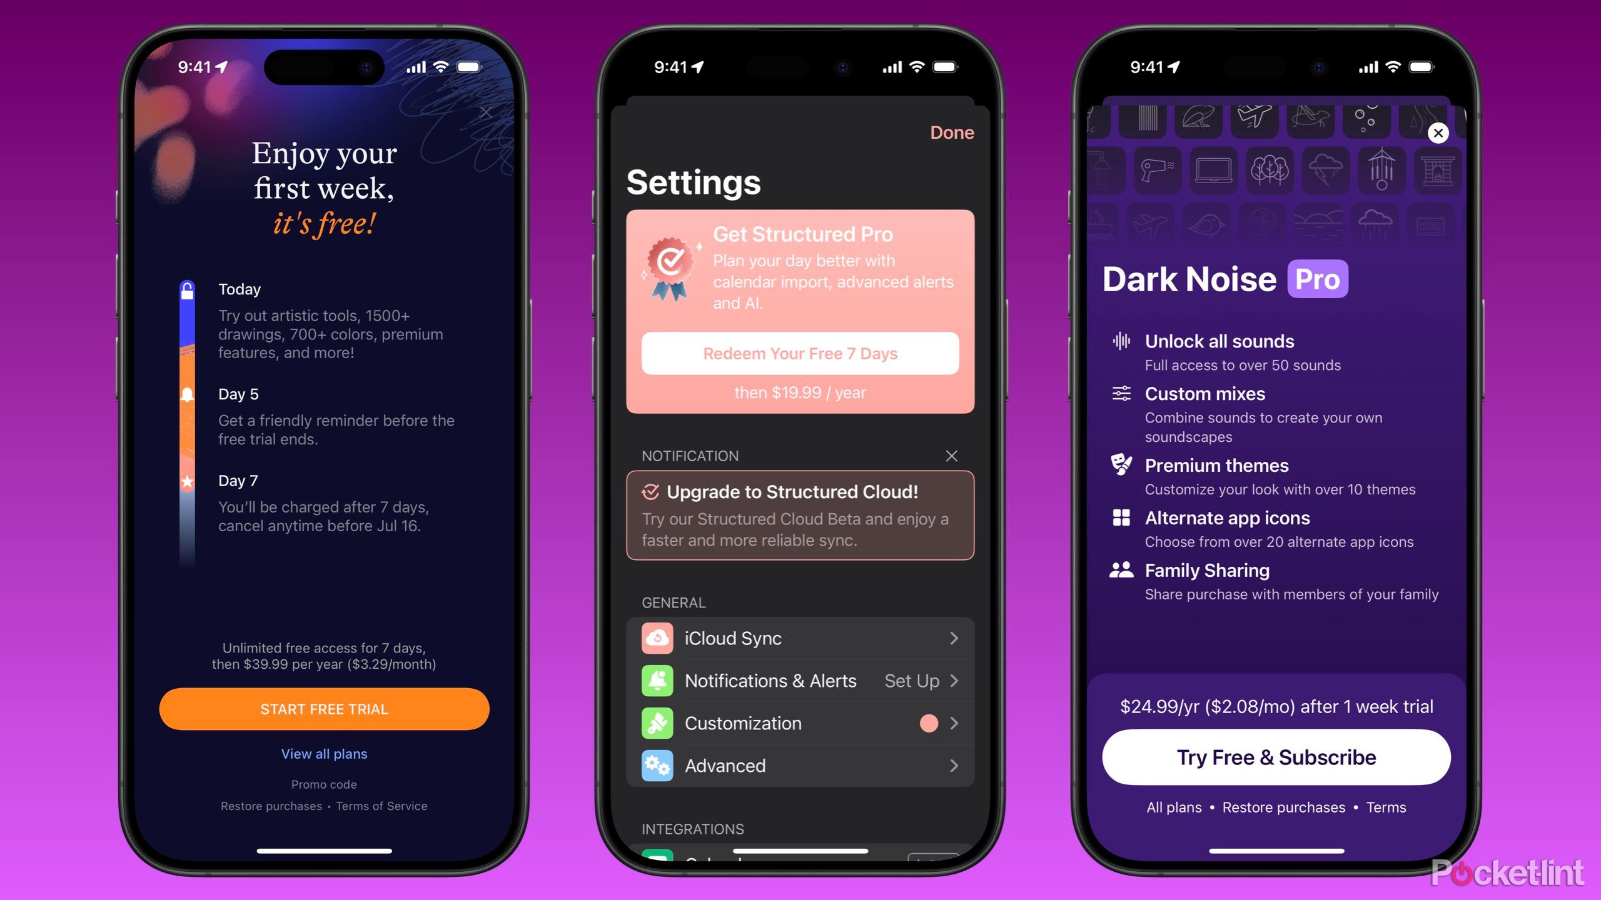The image size is (1601, 900).
Task: Dismiss the Structured Cloud notification
Action: 952,455
